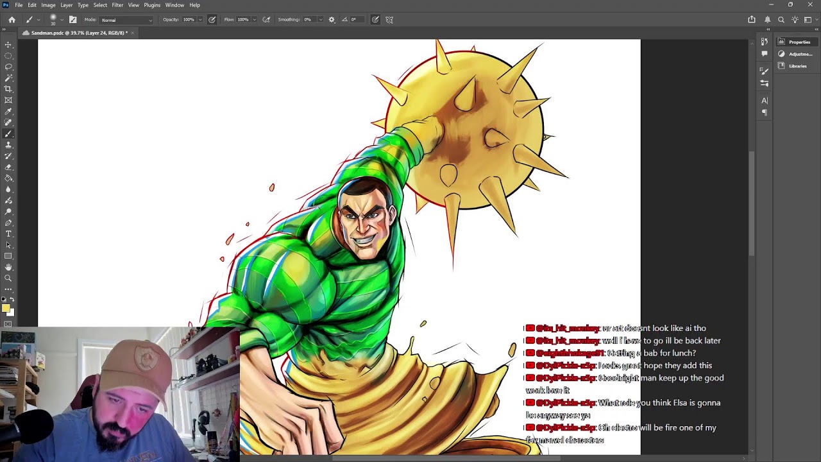Viewport: 821px width, 462px height.
Task: Click the yellow foreground color swatch
Action: pyautogui.click(x=5, y=309)
